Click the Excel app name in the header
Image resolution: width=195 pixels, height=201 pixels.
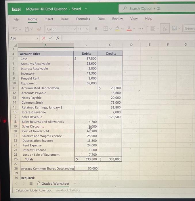coord(16,9)
